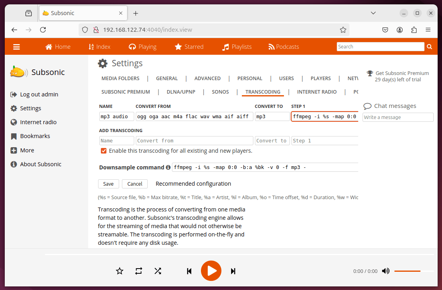Viewport: 442px width, 290px height.
Task: Switch to ADVANCED settings tab
Action: (x=207, y=78)
